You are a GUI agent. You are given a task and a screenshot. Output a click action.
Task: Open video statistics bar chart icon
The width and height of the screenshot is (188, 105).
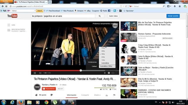pyautogui.click(x=107, y=95)
